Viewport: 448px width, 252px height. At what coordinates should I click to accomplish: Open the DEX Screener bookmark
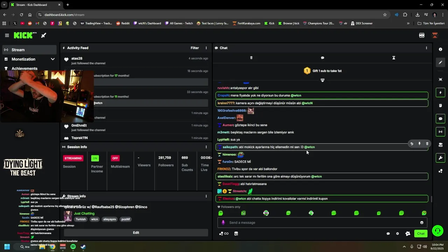pos(361,23)
